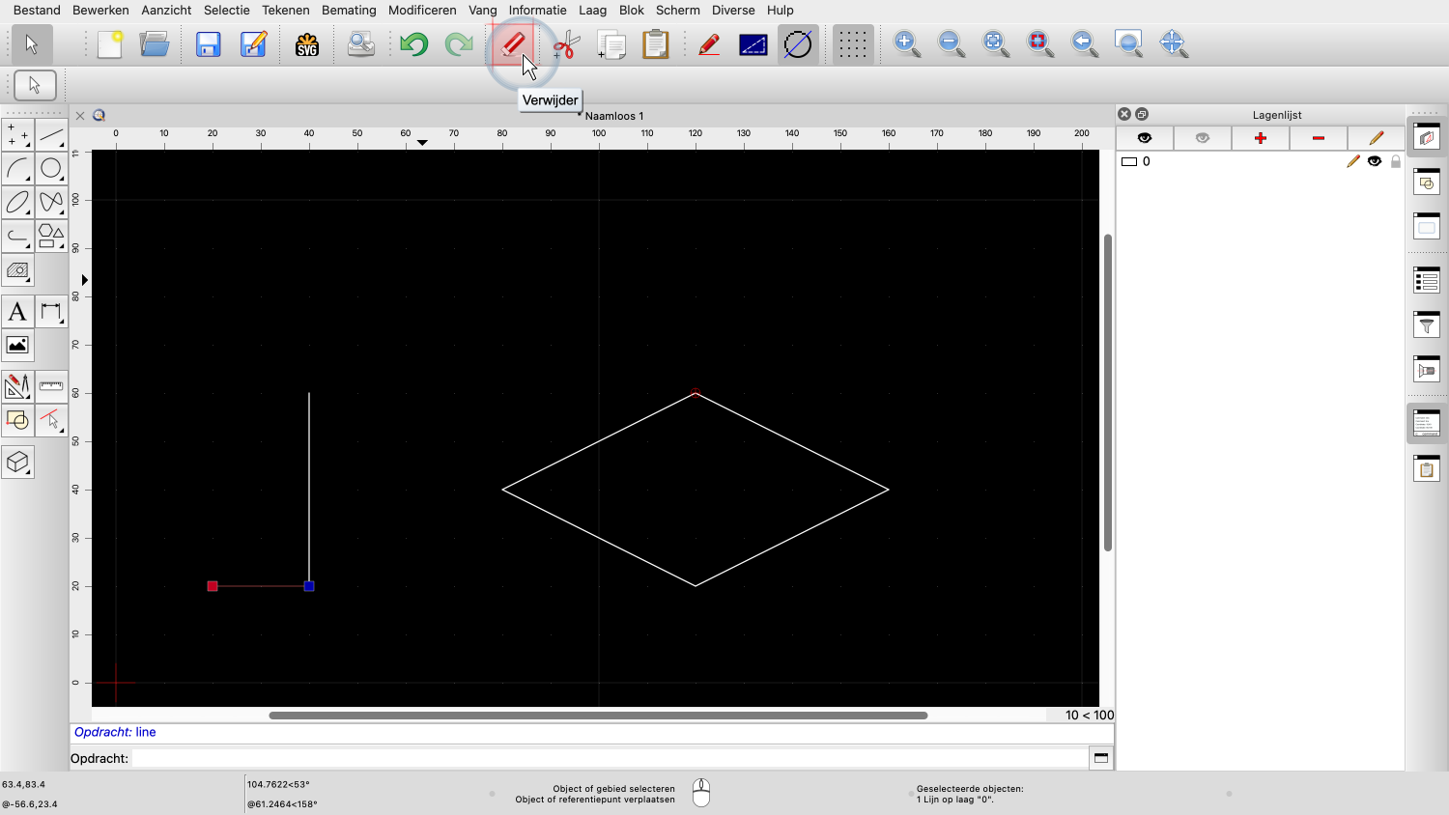This screenshot has height=815, width=1449.
Task: Open the Circle drawing tool
Action: pos(52,168)
